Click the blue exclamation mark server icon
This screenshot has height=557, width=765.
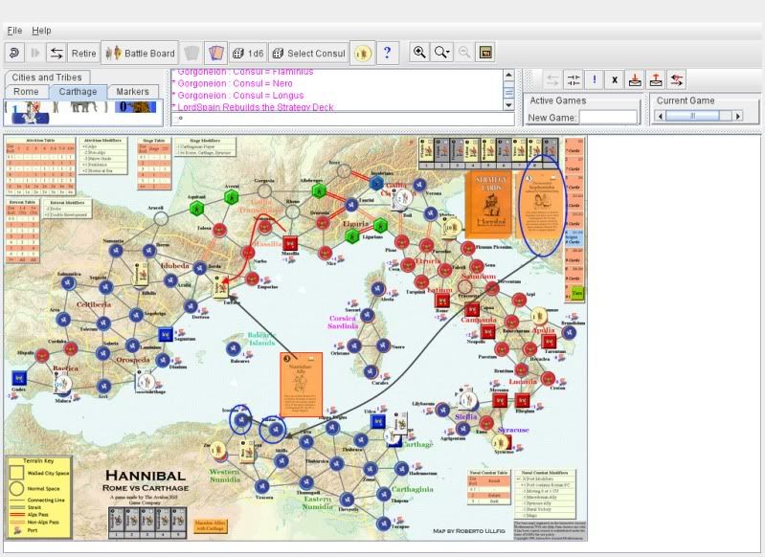(595, 80)
